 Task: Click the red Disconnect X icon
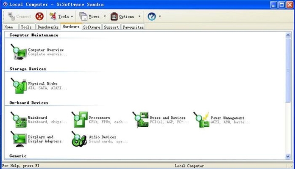(39, 16)
